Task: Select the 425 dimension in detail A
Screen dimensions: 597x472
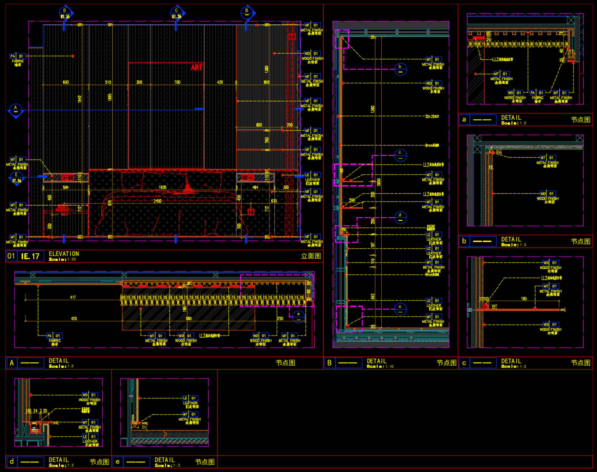Action: (74, 318)
